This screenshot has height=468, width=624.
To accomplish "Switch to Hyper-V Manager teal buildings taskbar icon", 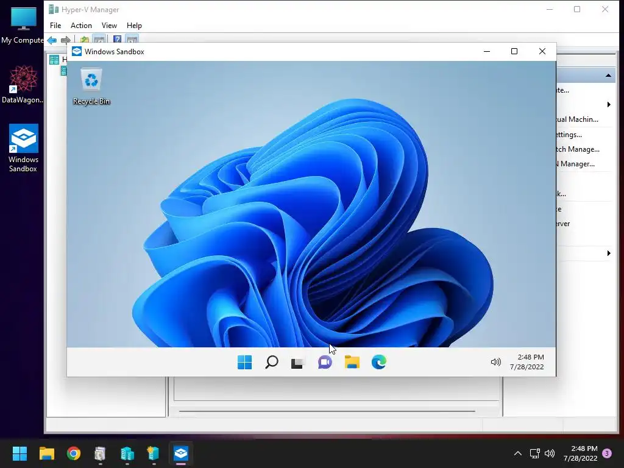I will tap(127, 453).
